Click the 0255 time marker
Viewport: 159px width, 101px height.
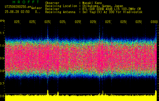coord(78,22)
